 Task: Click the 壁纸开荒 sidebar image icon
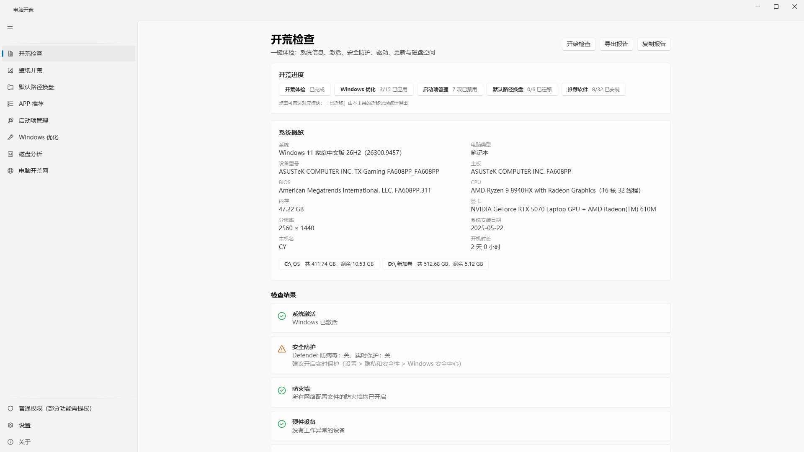[10, 70]
